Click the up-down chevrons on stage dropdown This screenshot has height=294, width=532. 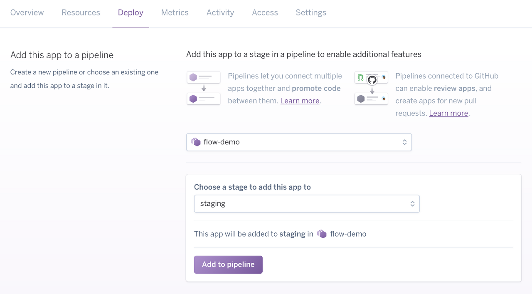pyautogui.click(x=412, y=204)
